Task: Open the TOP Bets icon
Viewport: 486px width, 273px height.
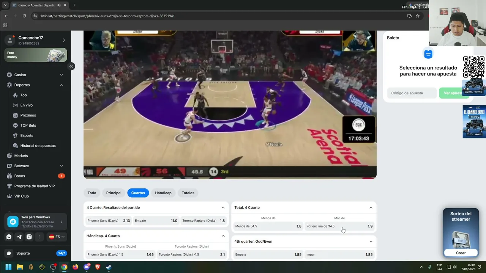Action: click(x=16, y=126)
